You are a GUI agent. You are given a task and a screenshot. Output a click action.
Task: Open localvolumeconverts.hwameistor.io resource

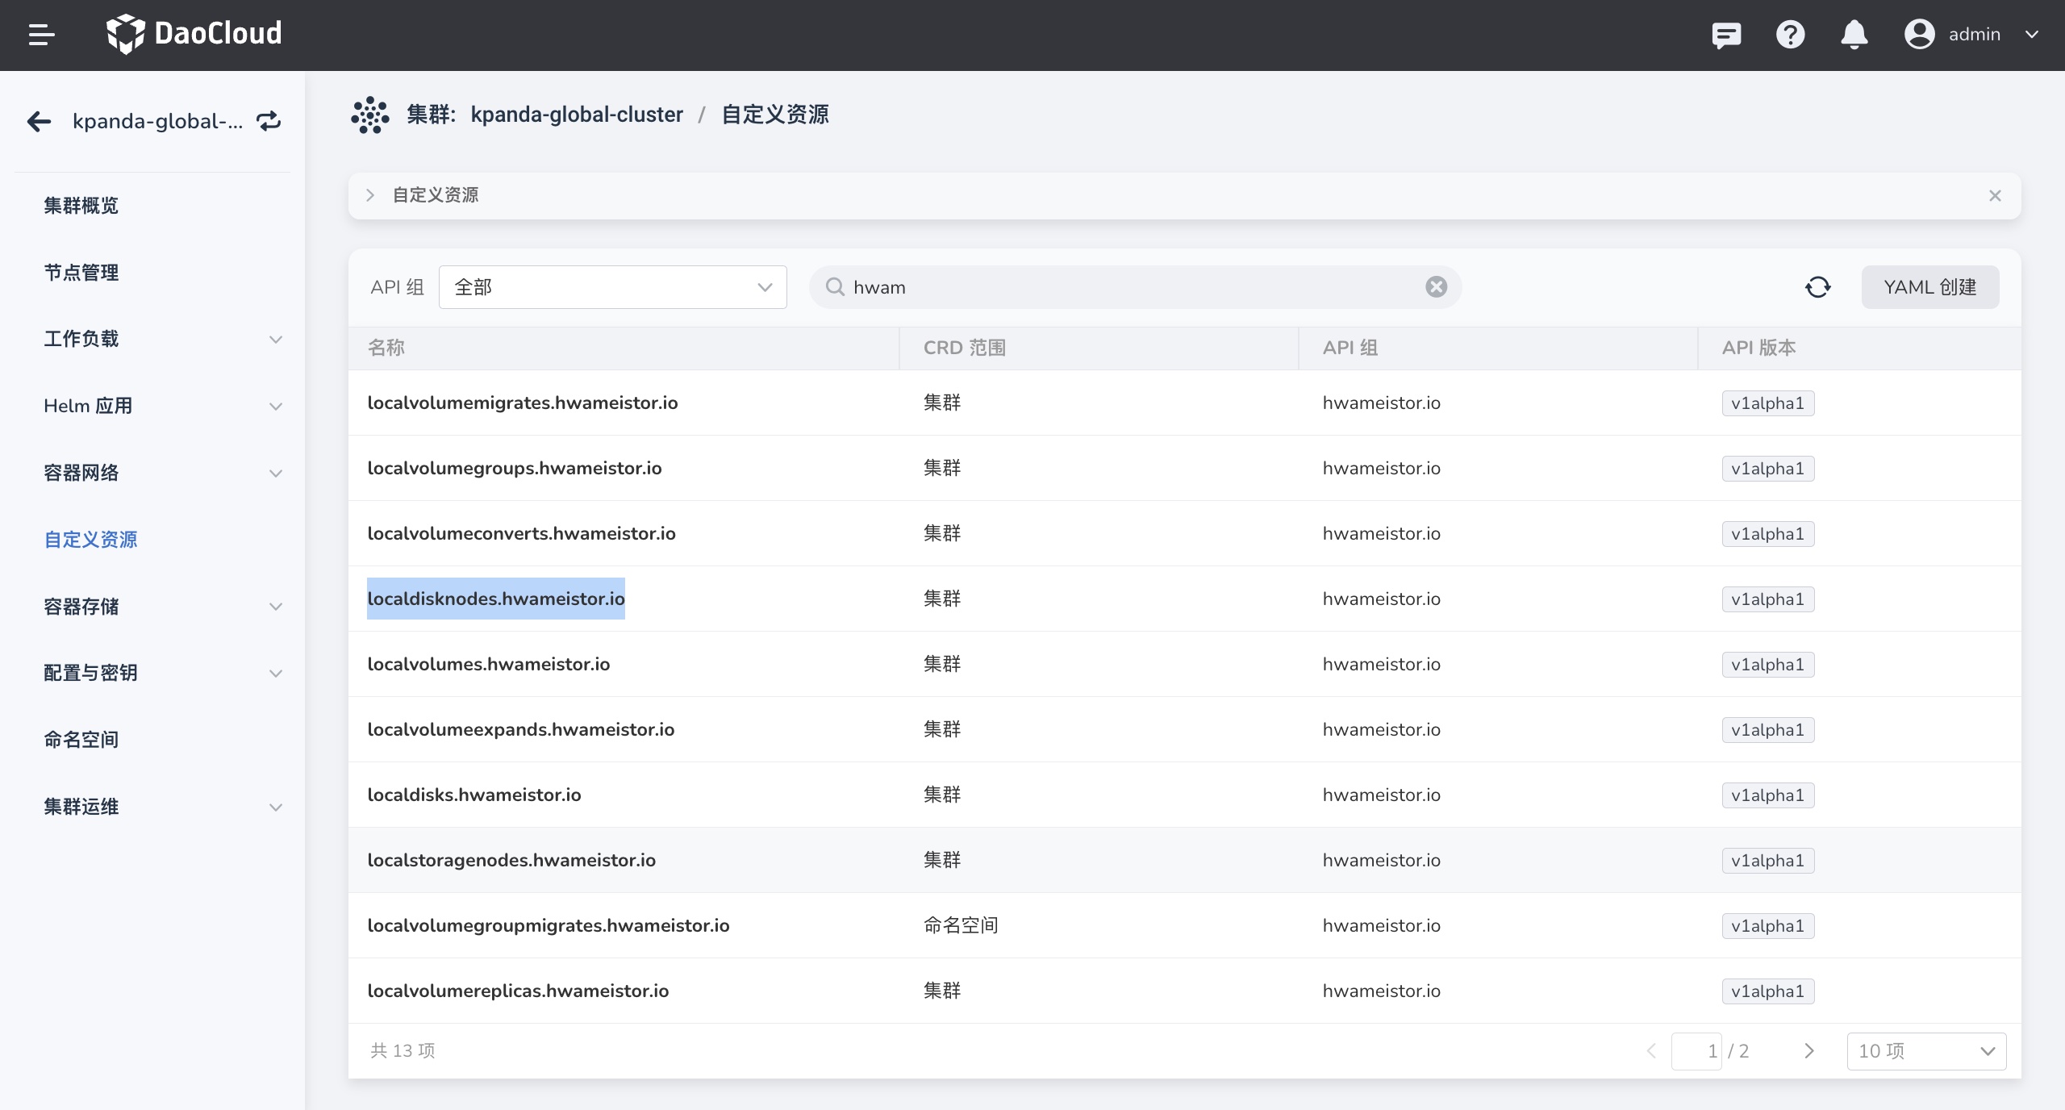[x=521, y=533]
